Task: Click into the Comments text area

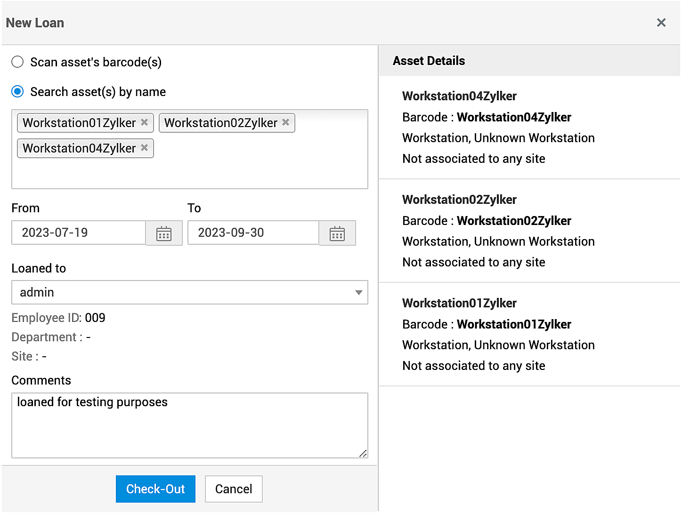Action: (189, 425)
